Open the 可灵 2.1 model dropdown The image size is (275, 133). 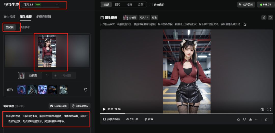pyautogui.click(x=40, y=5)
